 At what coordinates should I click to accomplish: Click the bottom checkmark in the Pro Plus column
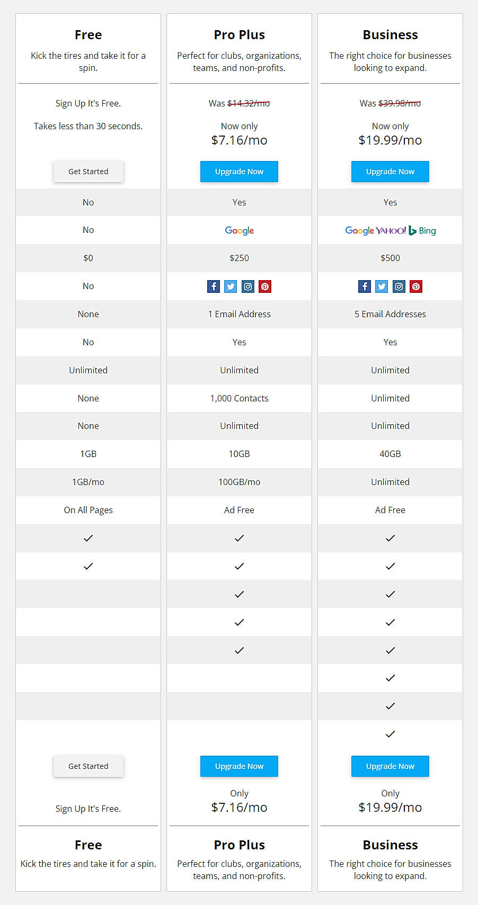(239, 650)
